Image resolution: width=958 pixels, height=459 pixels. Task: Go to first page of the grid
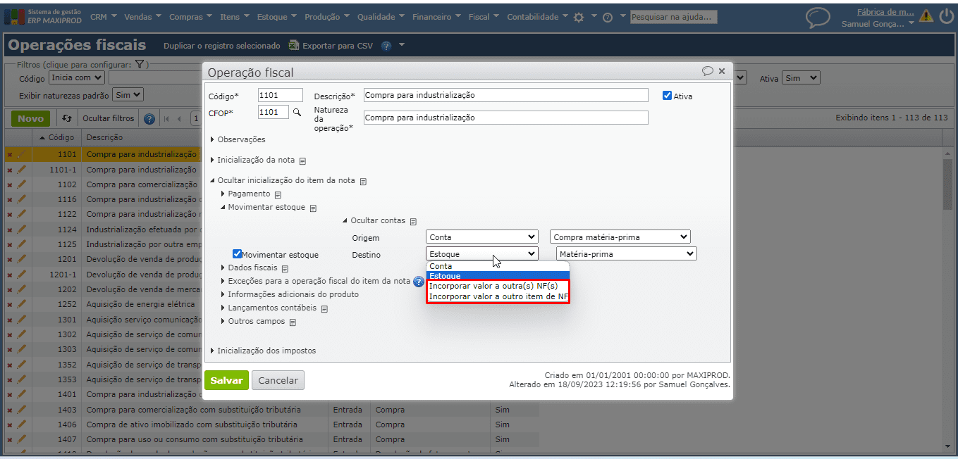pyautogui.click(x=166, y=118)
